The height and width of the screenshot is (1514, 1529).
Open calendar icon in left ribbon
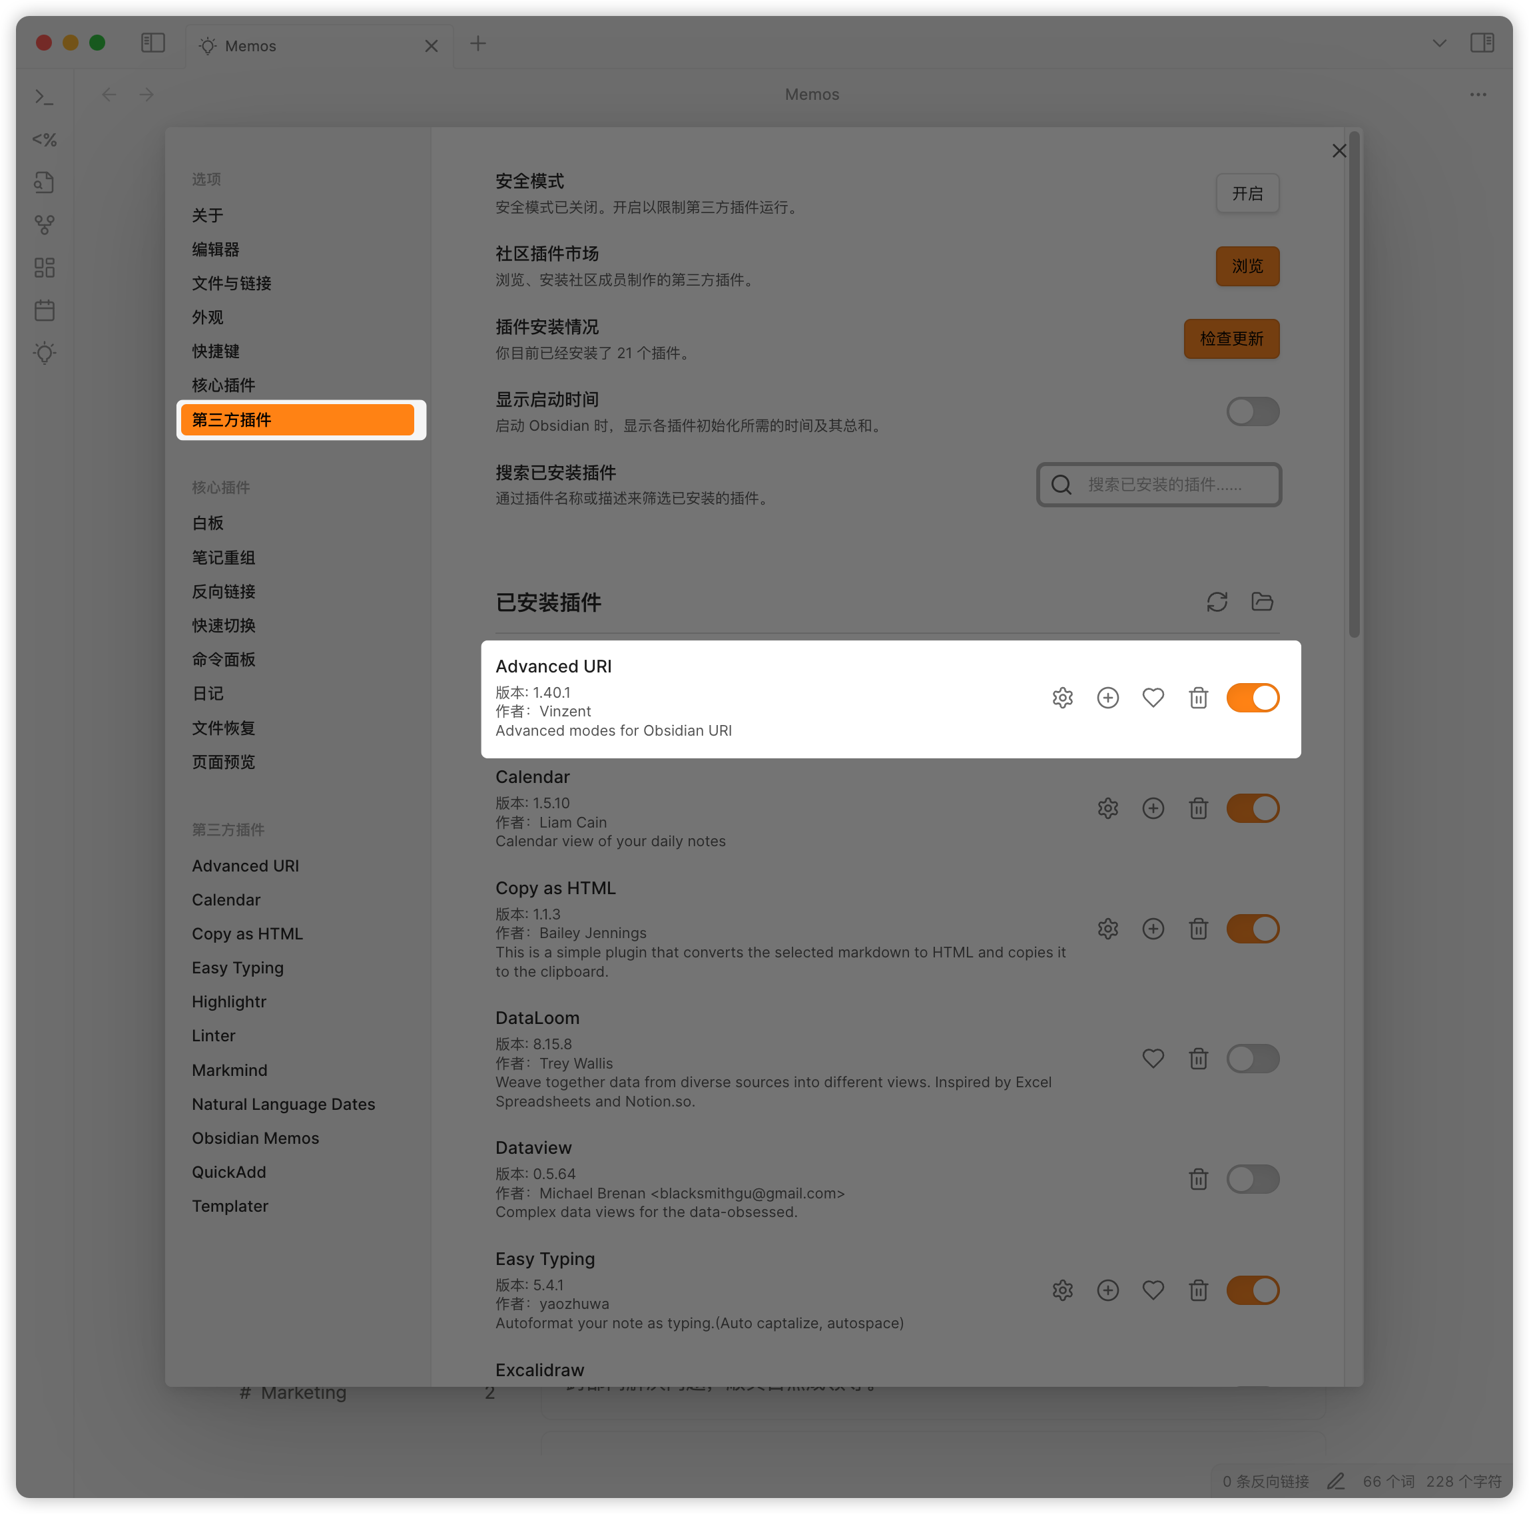click(45, 310)
